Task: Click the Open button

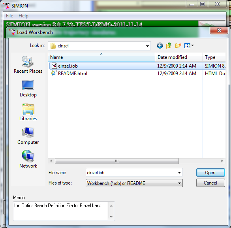Action: 210,173
